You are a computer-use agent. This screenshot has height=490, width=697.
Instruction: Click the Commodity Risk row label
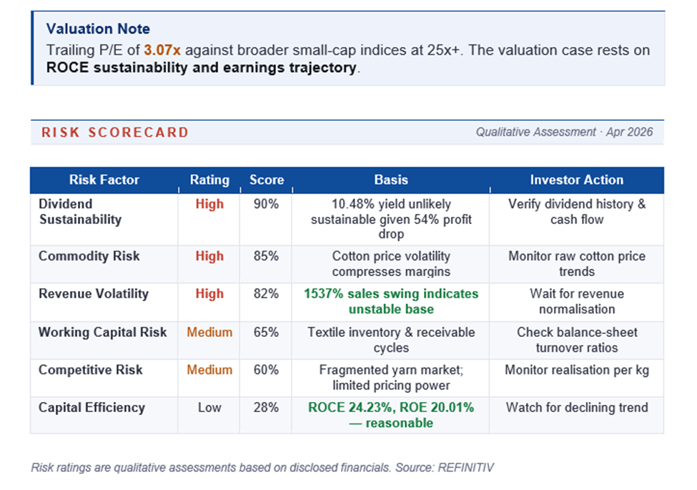tap(89, 256)
